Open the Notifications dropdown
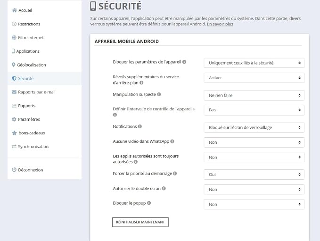The width and height of the screenshot is (320, 241). (x=254, y=127)
